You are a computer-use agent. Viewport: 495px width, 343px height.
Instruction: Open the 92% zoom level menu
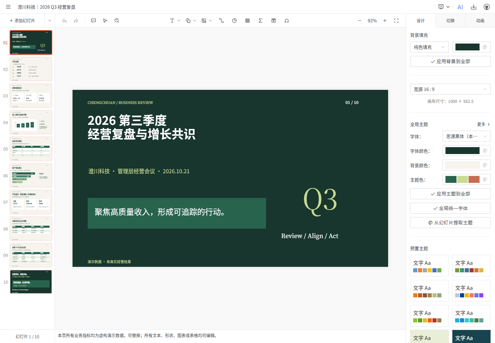[372, 21]
